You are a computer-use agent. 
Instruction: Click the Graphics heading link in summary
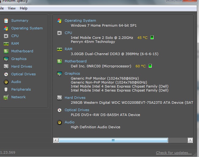[x=72, y=73]
